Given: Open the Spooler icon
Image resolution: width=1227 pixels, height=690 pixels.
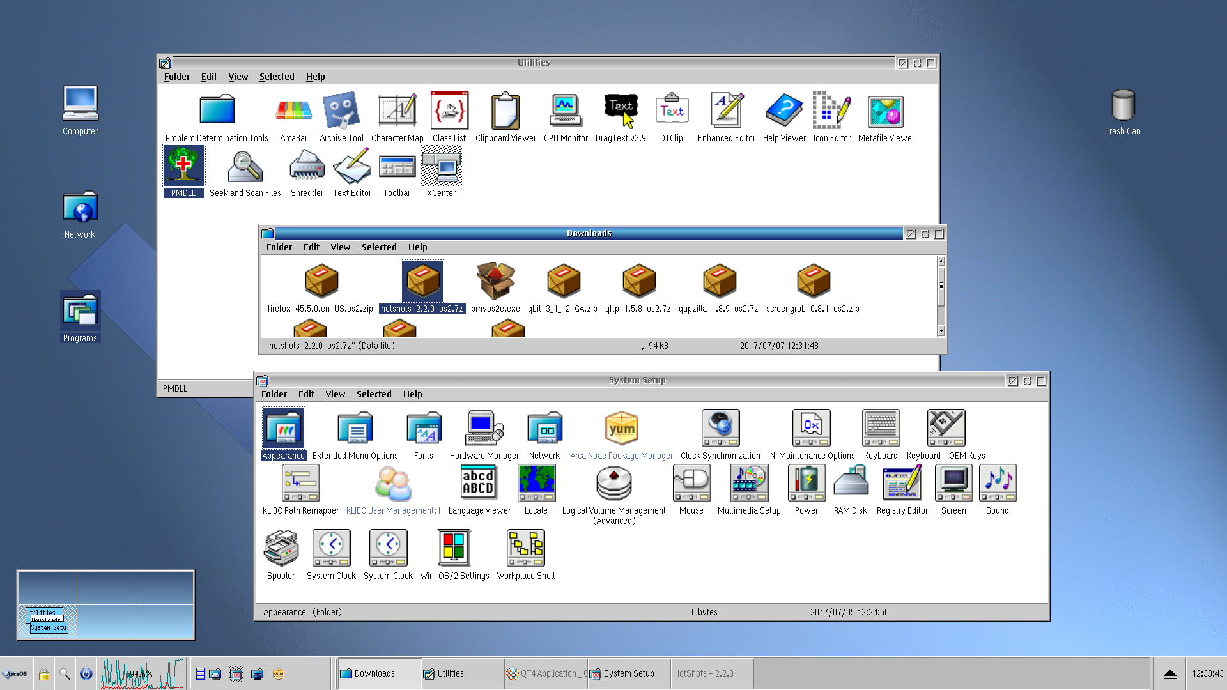Looking at the screenshot, I should (x=281, y=548).
